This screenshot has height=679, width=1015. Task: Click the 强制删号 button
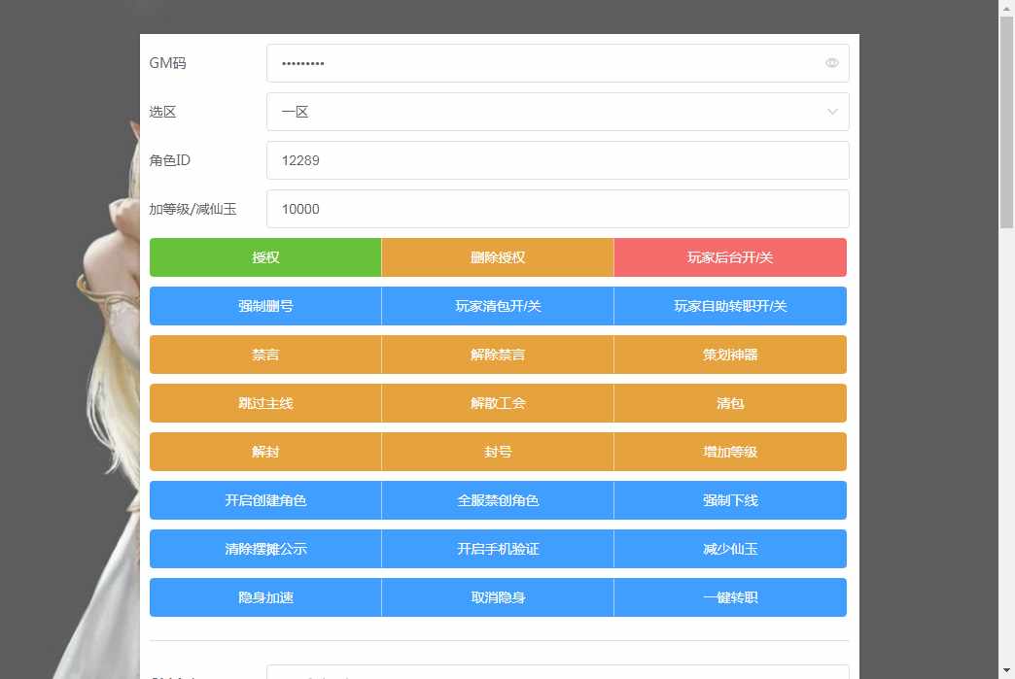point(265,306)
